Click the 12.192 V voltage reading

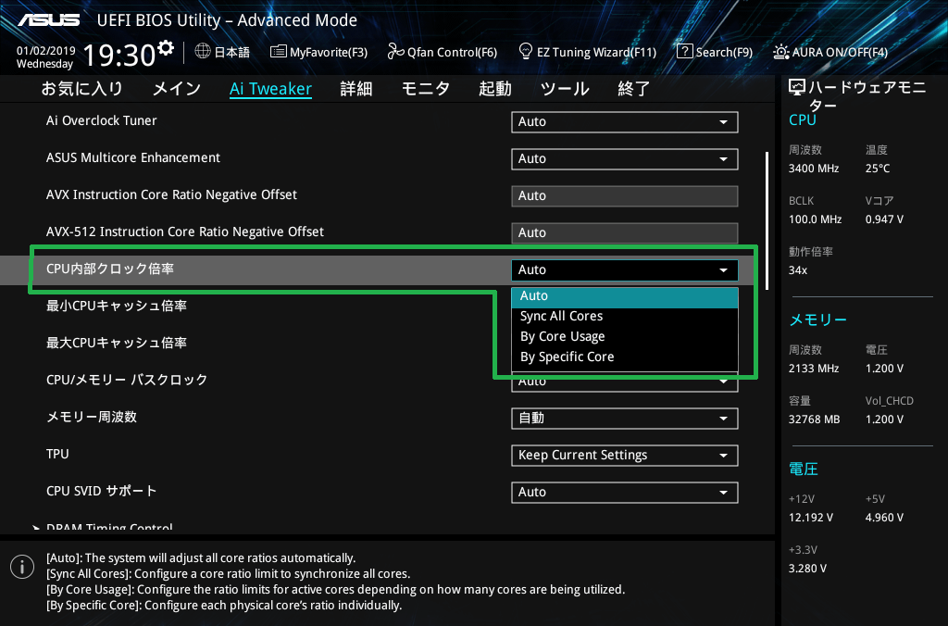[x=811, y=517]
